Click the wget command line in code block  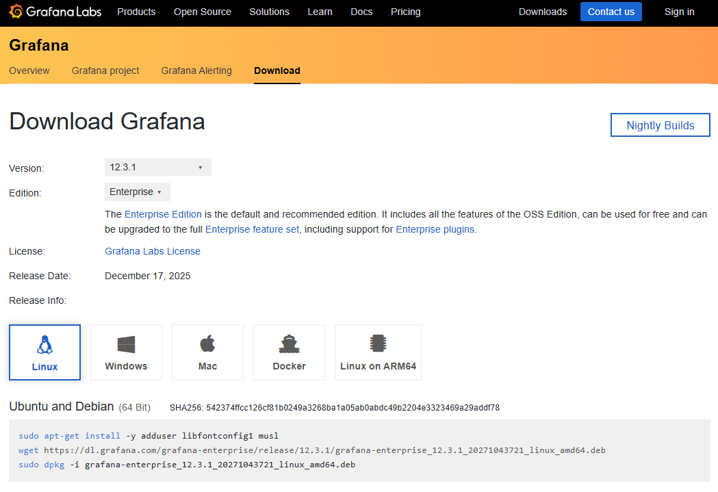coord(312,450)
